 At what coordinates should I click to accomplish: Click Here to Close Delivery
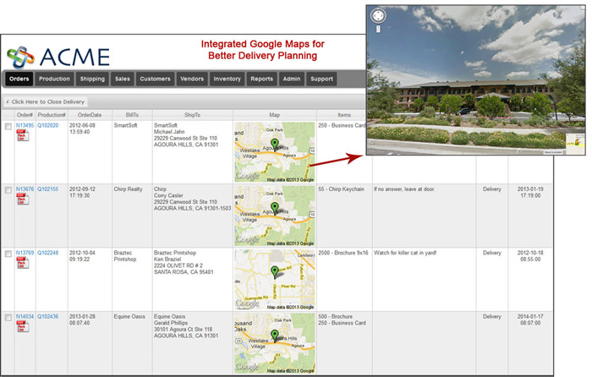coord(46,101)
